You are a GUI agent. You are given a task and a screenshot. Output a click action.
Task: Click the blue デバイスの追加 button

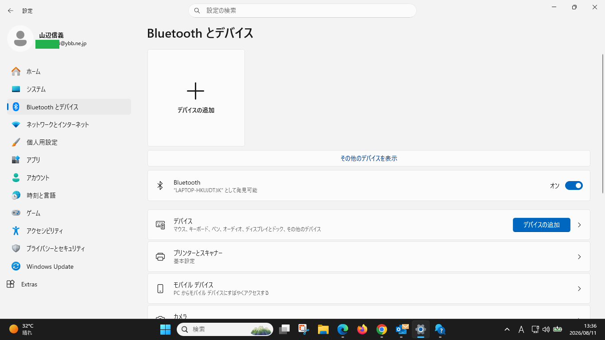541,225
